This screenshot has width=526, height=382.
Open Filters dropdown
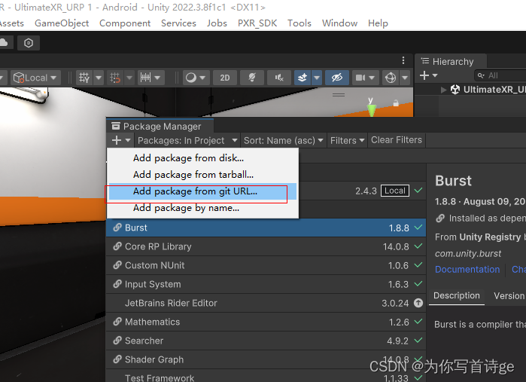[x=347, y=140]
